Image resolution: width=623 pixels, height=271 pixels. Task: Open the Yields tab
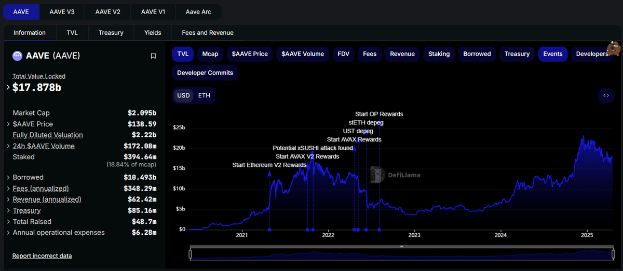pos(153,33)
